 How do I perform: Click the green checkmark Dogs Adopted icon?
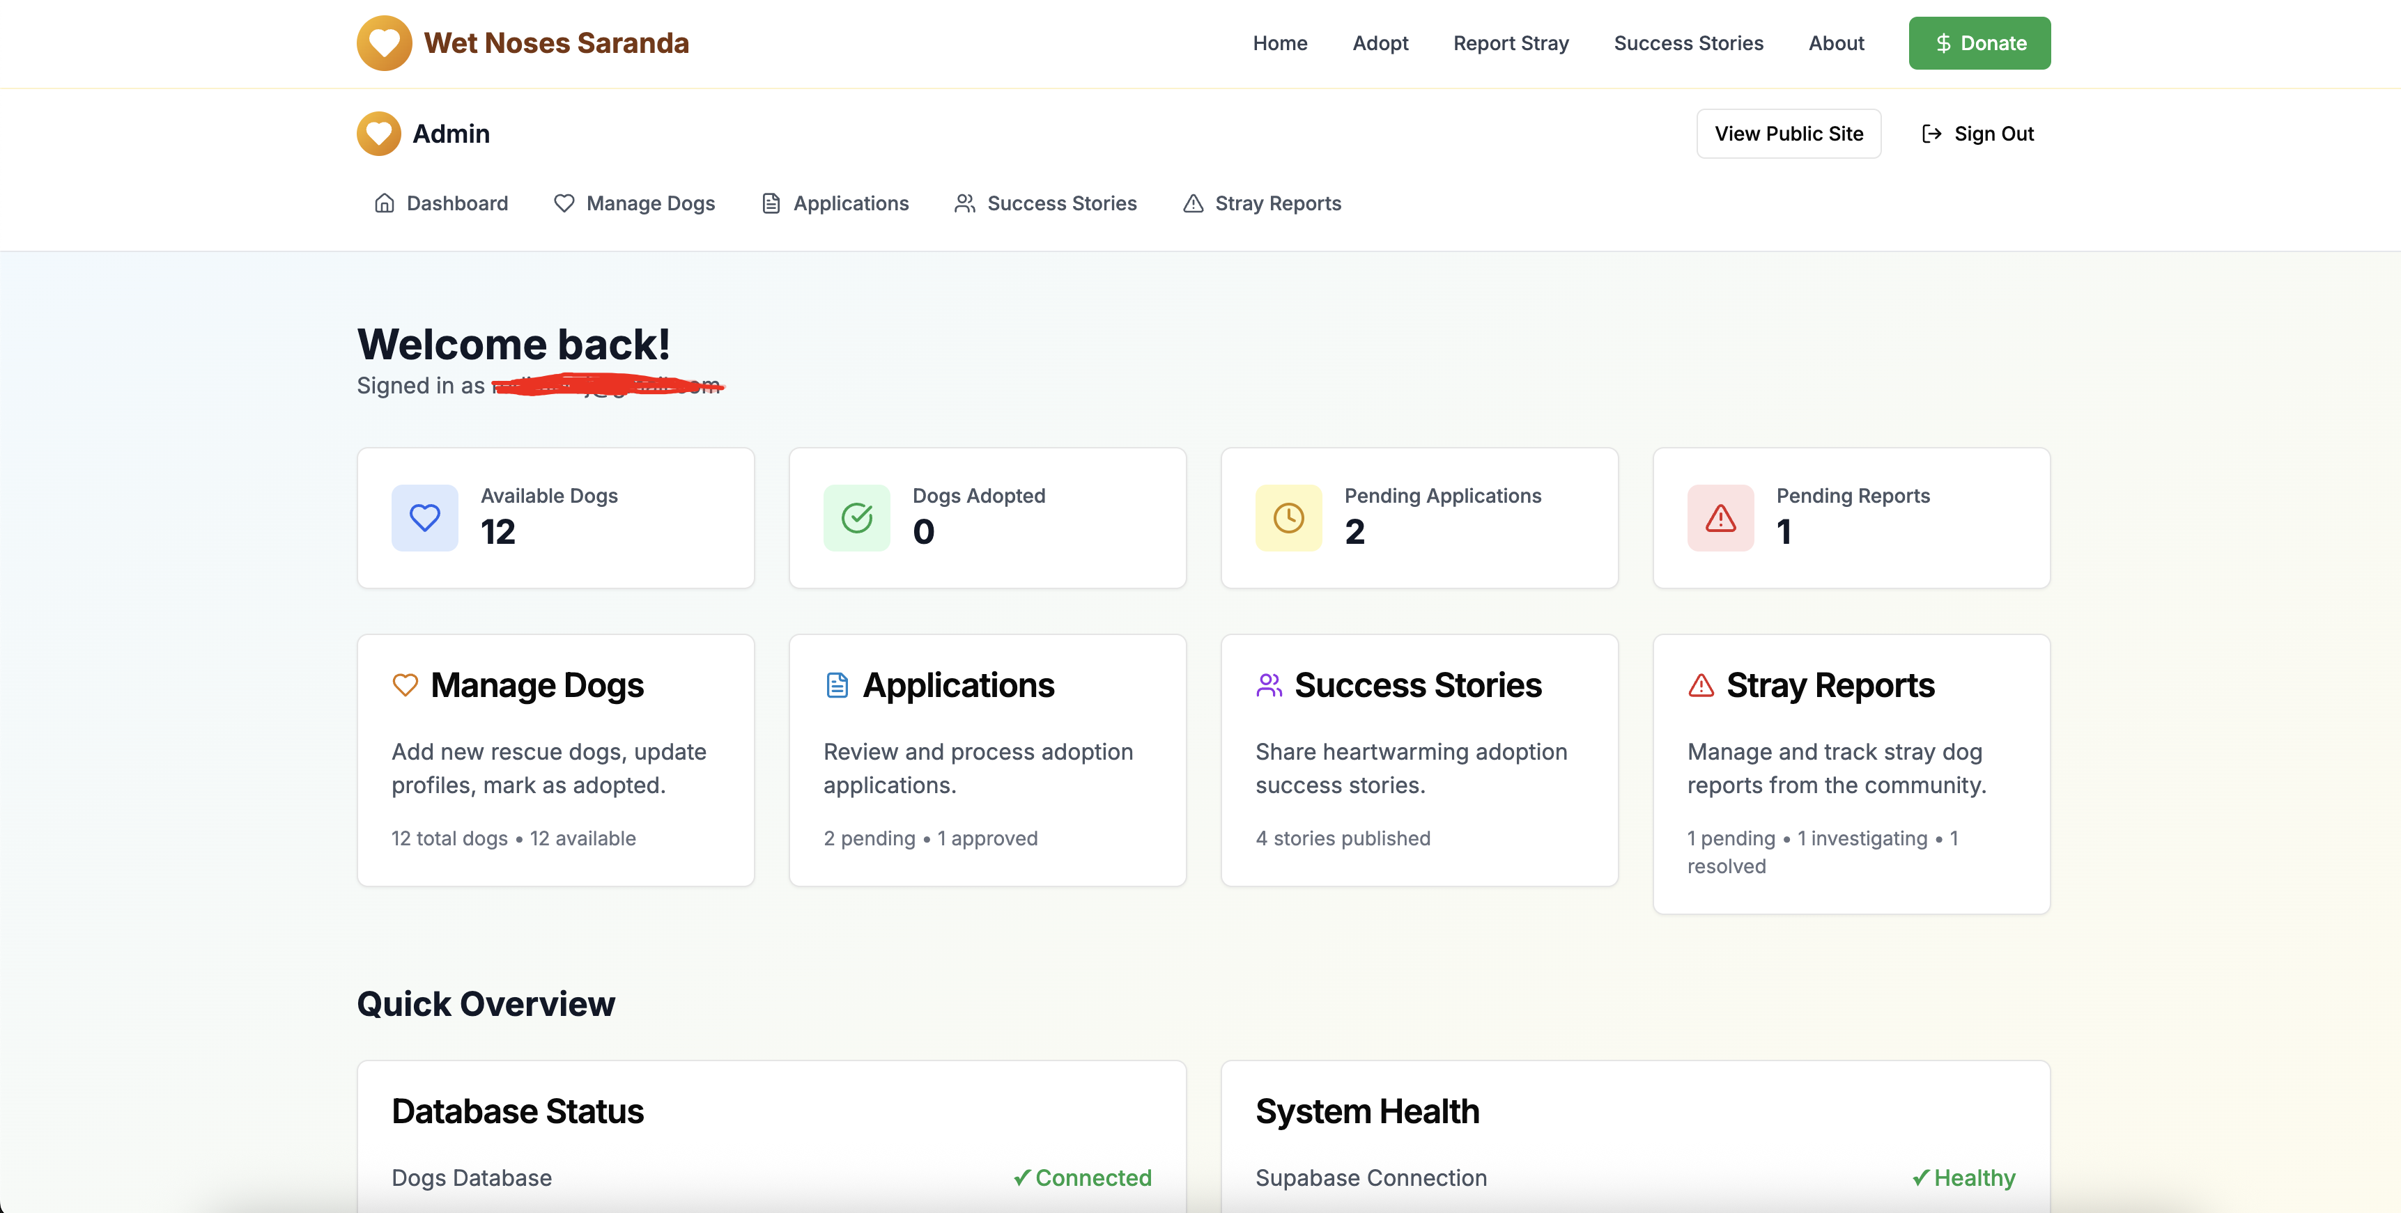(856, 518)
